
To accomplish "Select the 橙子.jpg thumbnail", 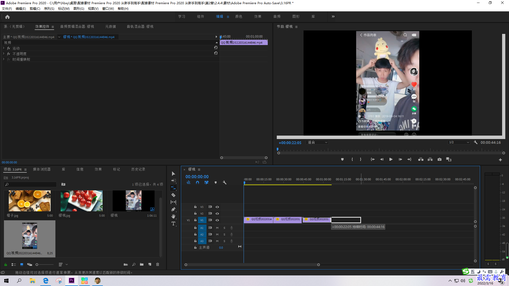I will pos(30,201).
